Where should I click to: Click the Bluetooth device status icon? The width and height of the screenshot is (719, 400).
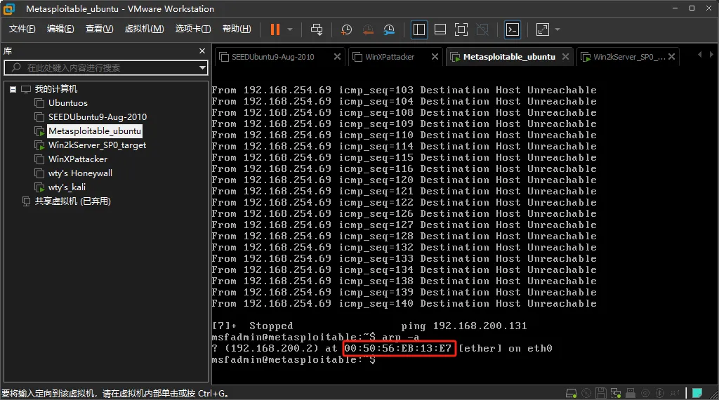[660, 393]
